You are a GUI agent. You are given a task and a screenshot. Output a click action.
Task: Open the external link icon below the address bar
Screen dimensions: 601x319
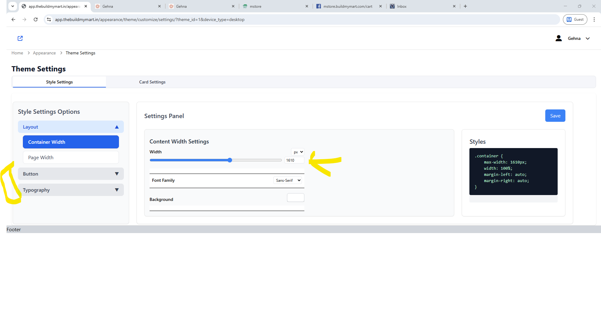click(x=20, y=38)
